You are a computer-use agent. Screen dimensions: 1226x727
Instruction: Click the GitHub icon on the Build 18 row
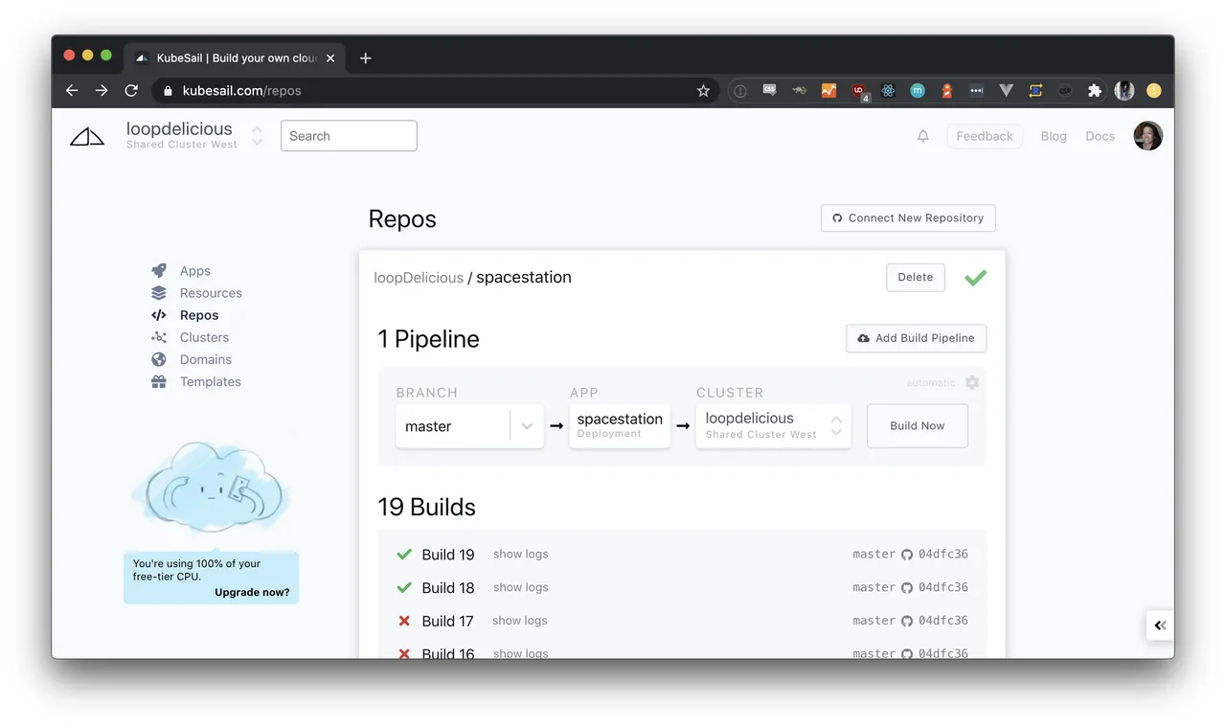click(907, 588)
